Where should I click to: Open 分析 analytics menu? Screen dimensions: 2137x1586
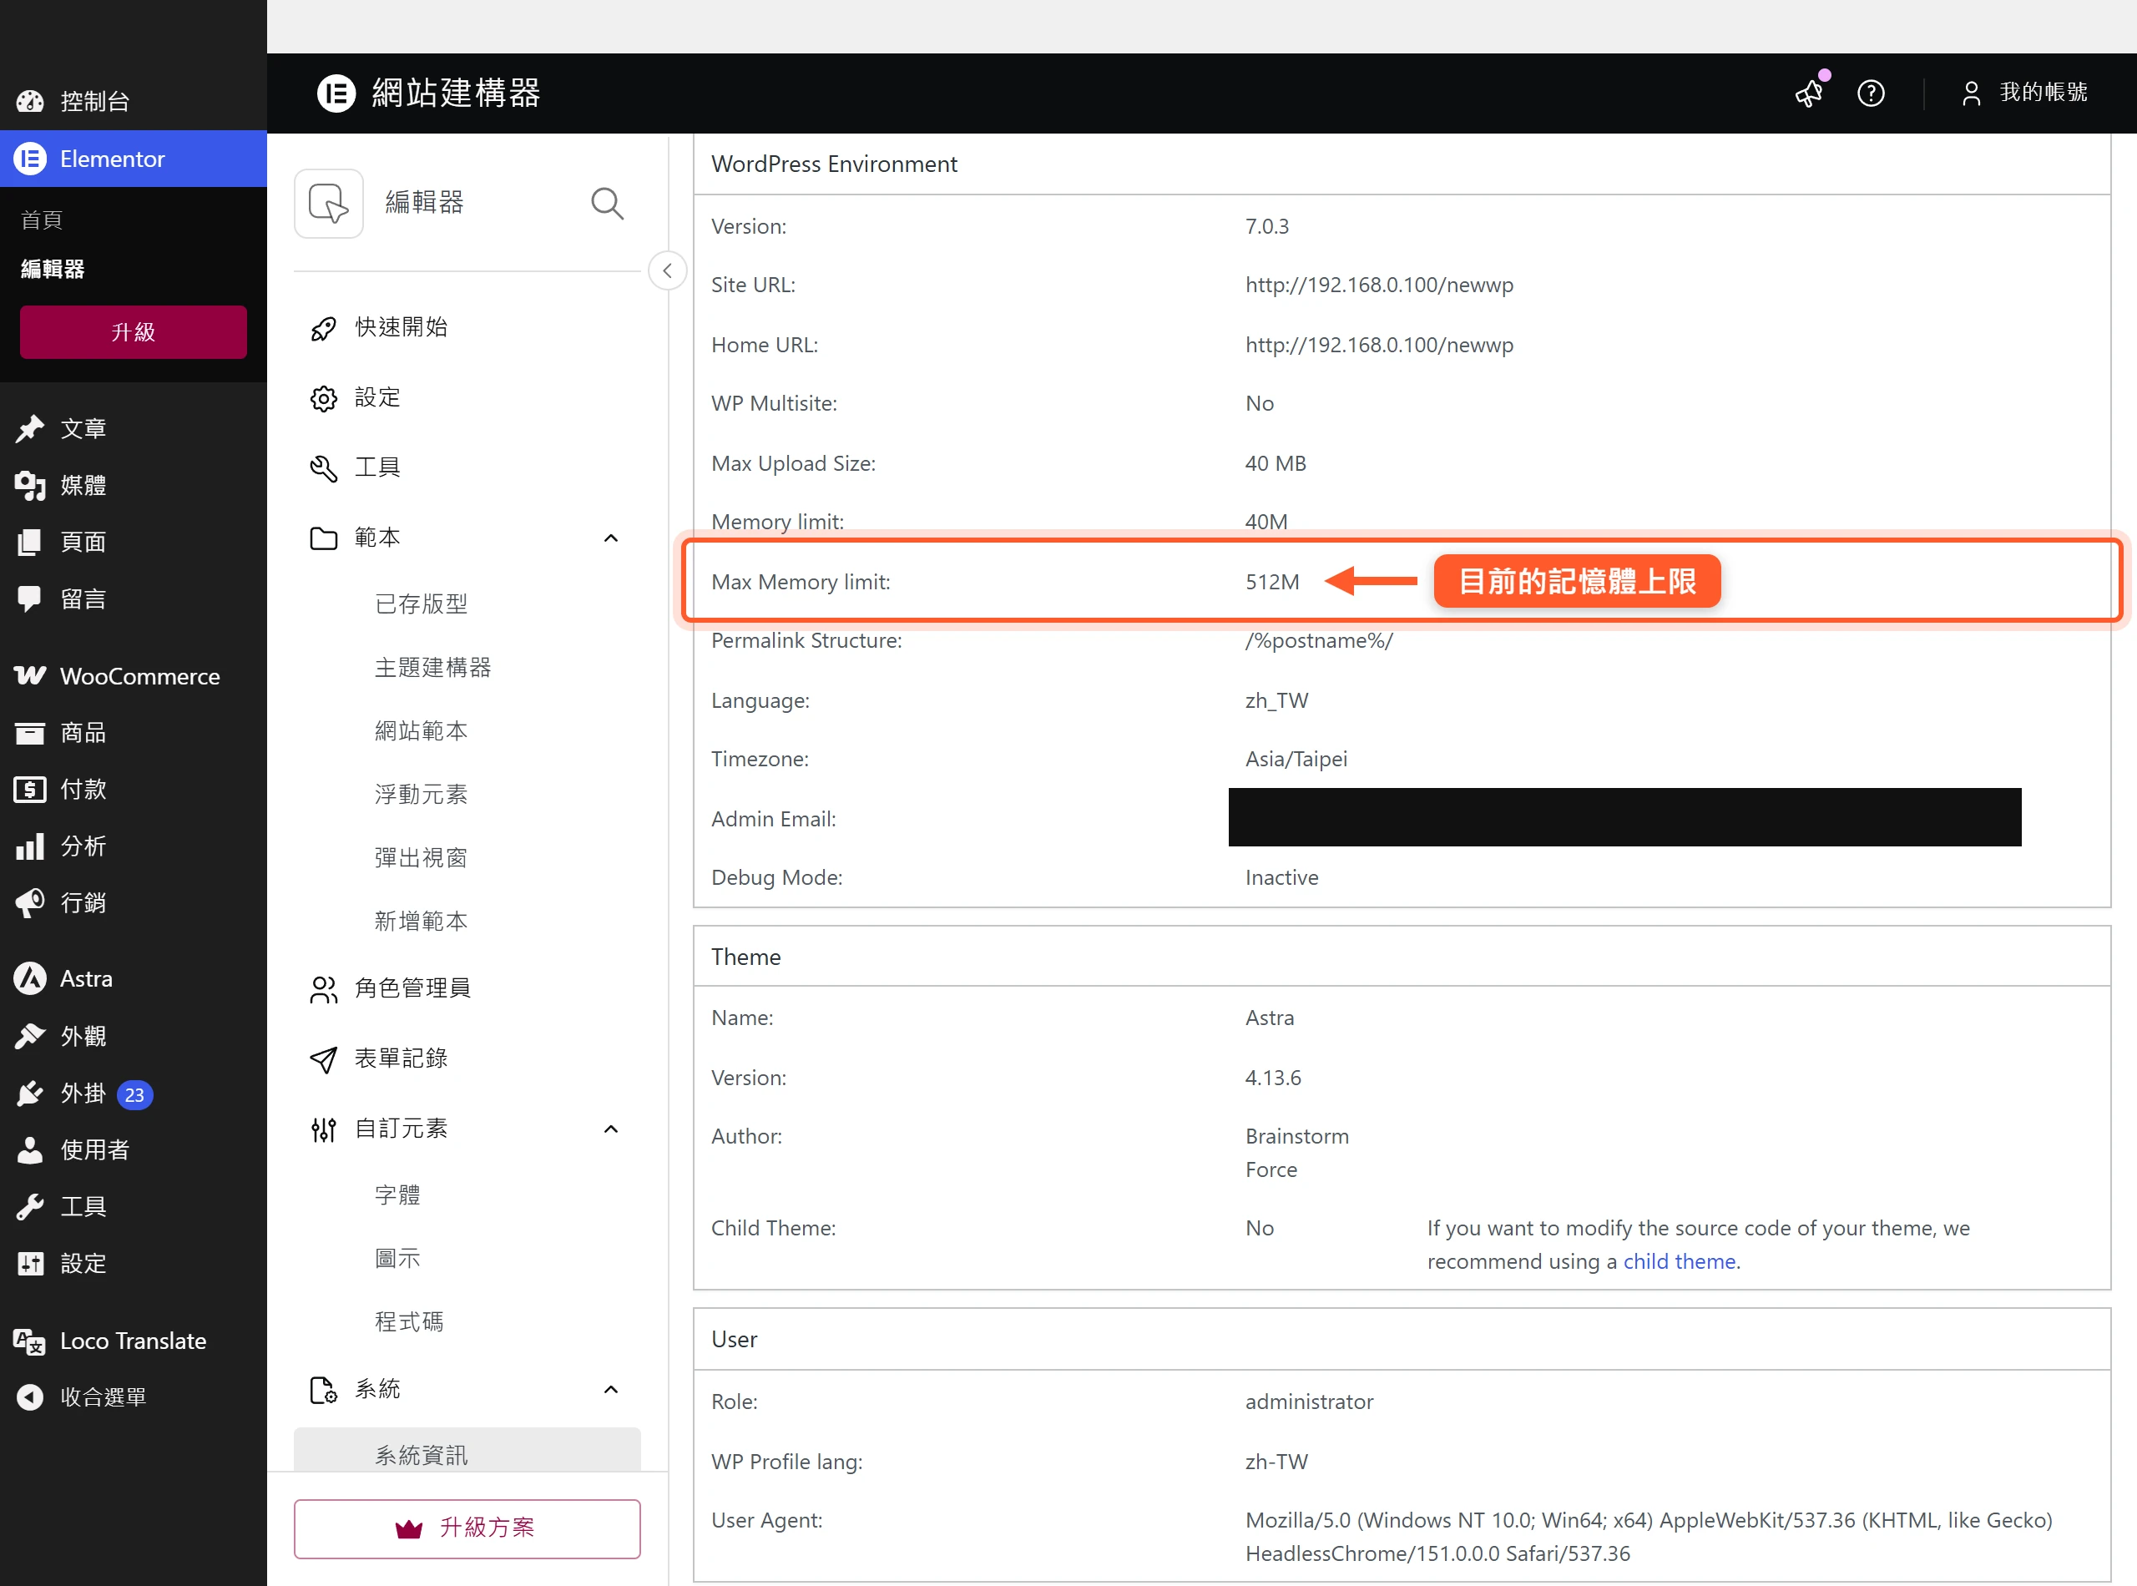coord(134,846)
